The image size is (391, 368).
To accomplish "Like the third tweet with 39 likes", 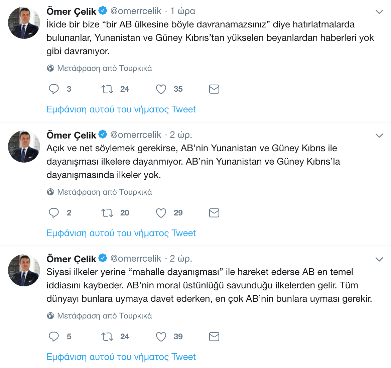I will coord(161,337).
